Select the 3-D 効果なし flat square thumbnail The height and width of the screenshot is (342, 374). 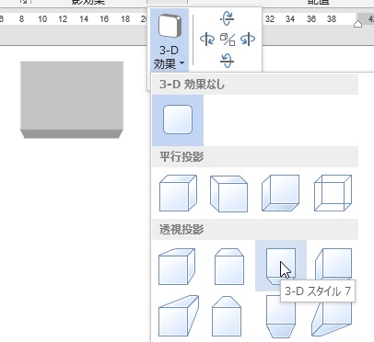(x=178, y=120)
